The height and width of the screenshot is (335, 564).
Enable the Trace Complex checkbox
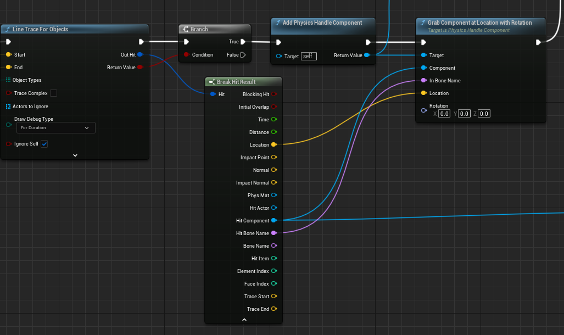coord(53,93)
